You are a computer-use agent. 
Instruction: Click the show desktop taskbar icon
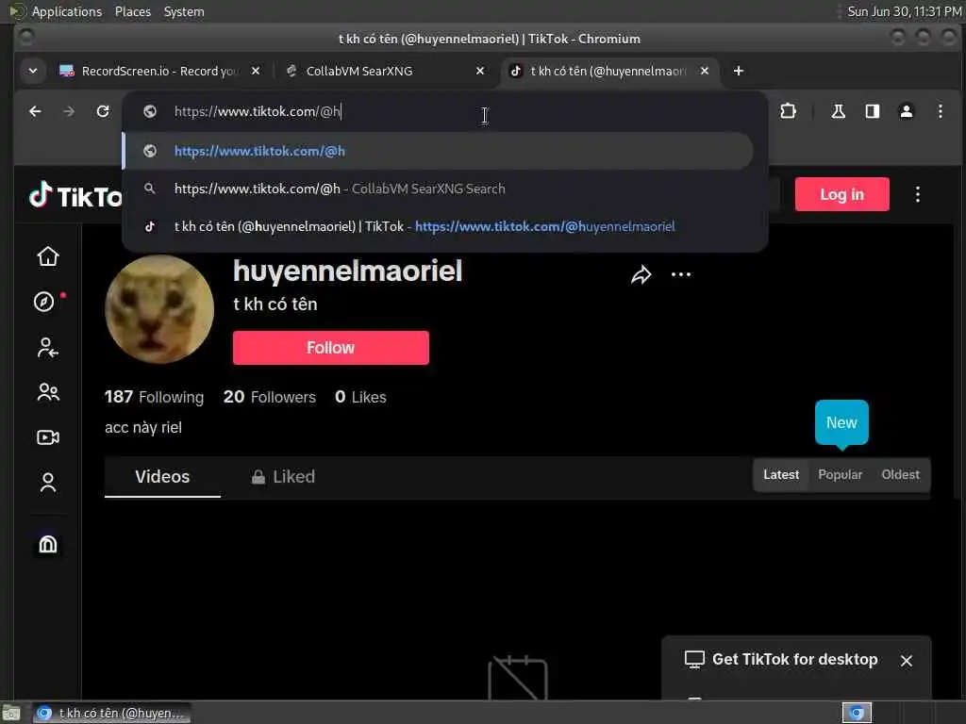11,713
